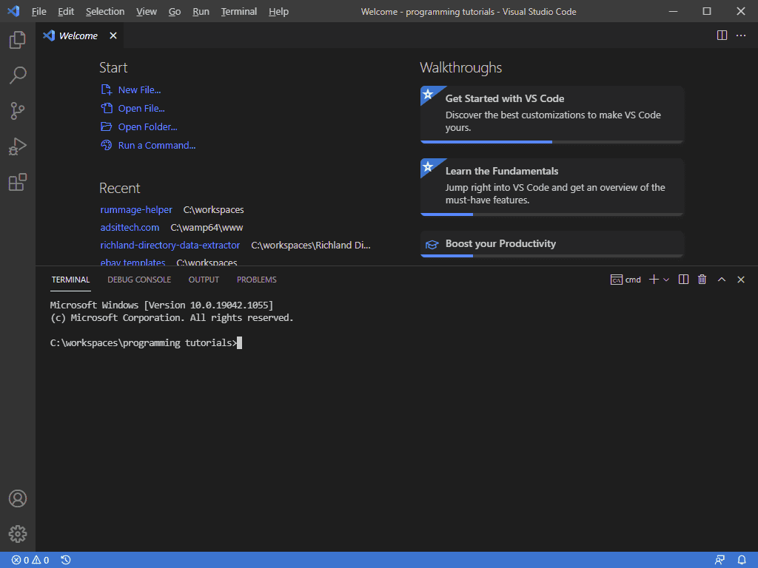Open the terminal profile dropdown chevron
Screen dimensions: 758x568
(x=665, y=280)
